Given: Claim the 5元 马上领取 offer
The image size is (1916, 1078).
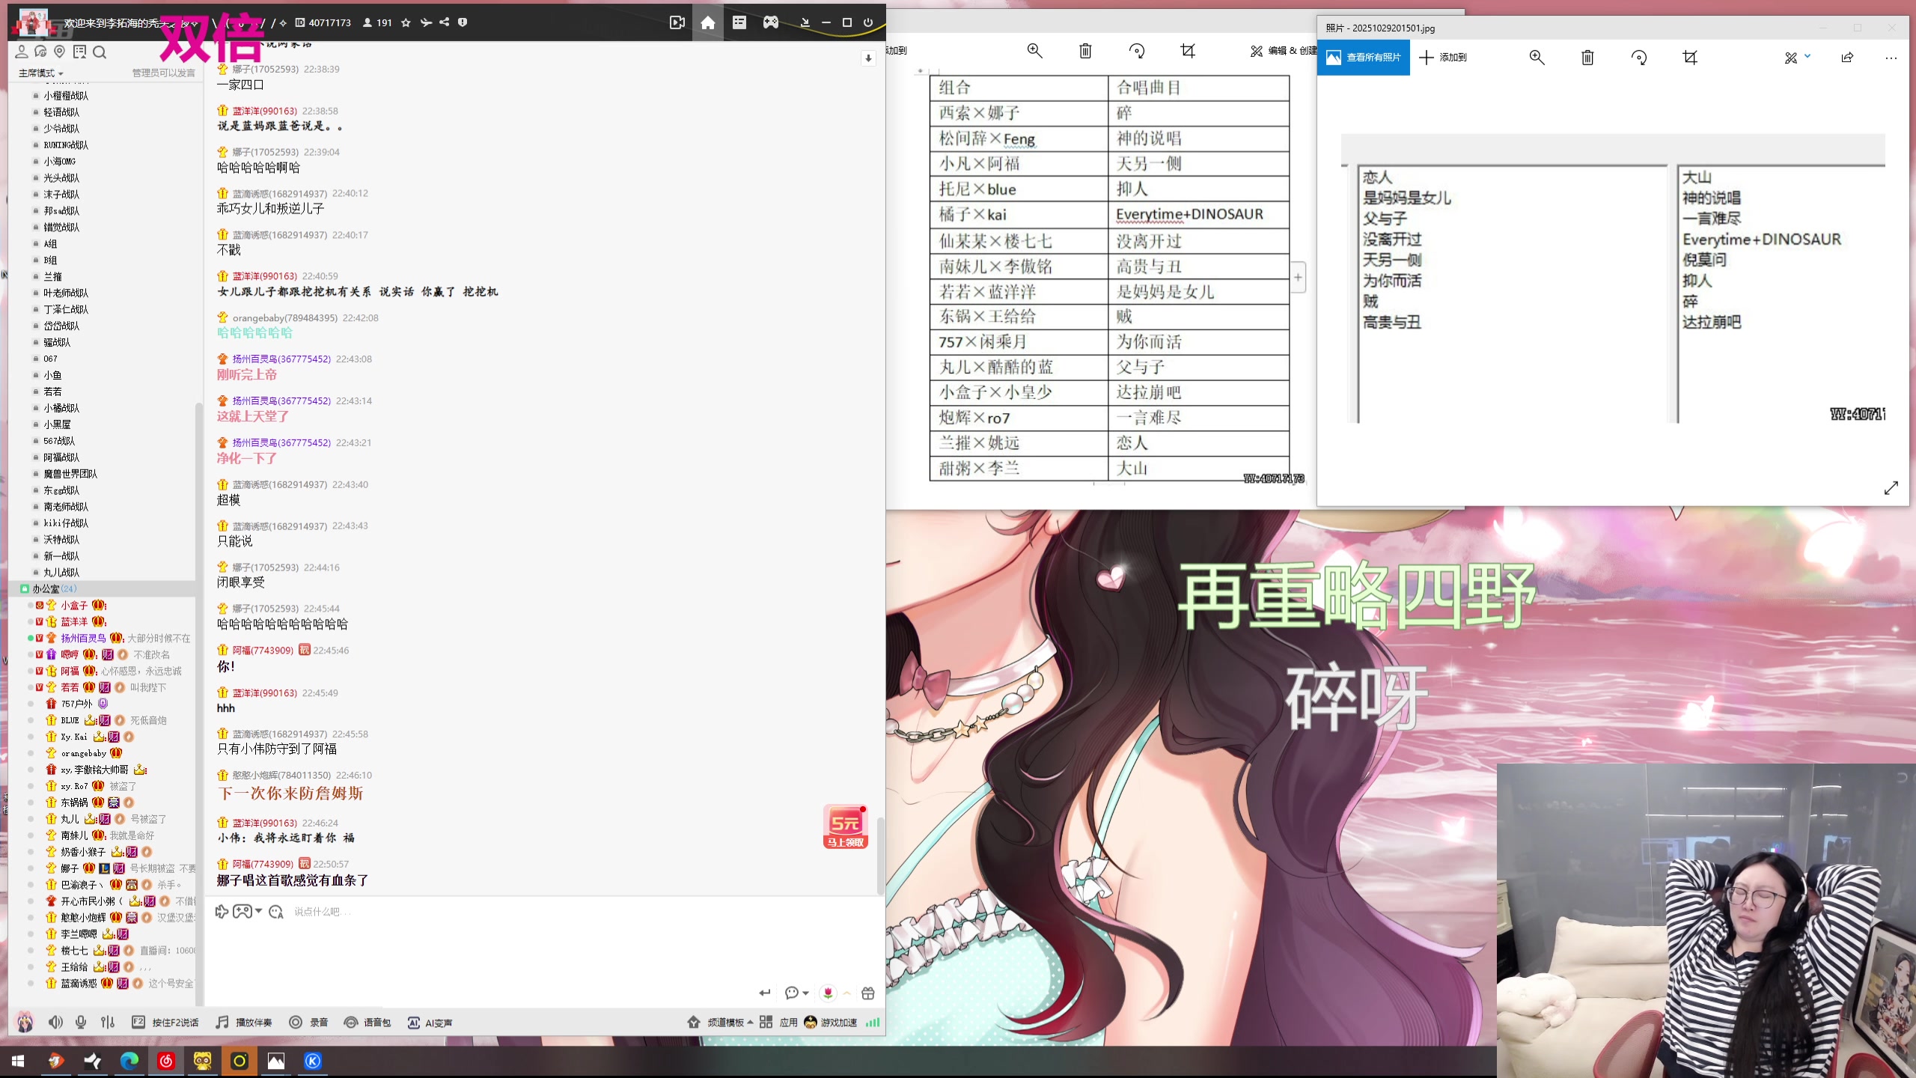Looking at the screenshot, I should pyautogui.click(x=845, y=826).
